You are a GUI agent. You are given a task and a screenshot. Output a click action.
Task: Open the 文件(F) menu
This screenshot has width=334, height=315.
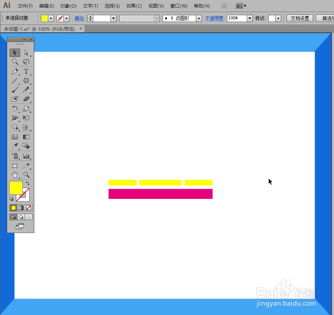pos(25,6)
